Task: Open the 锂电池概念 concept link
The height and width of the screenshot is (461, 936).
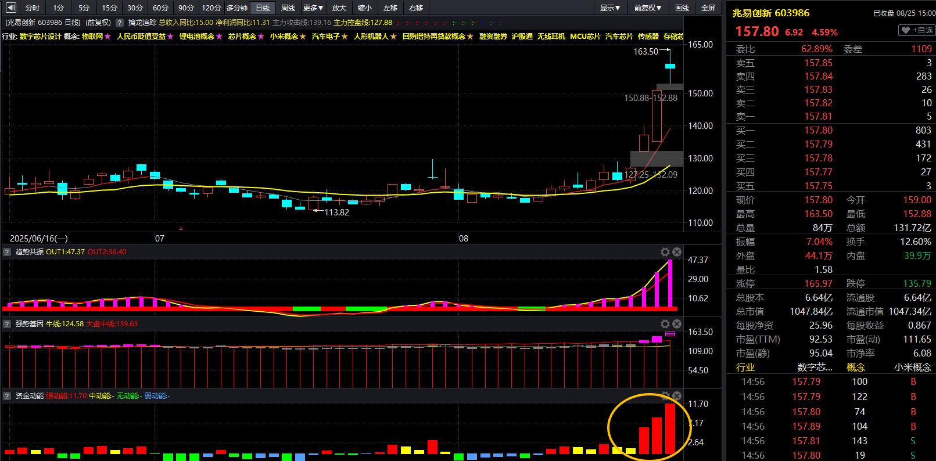Action: [197, 37]
